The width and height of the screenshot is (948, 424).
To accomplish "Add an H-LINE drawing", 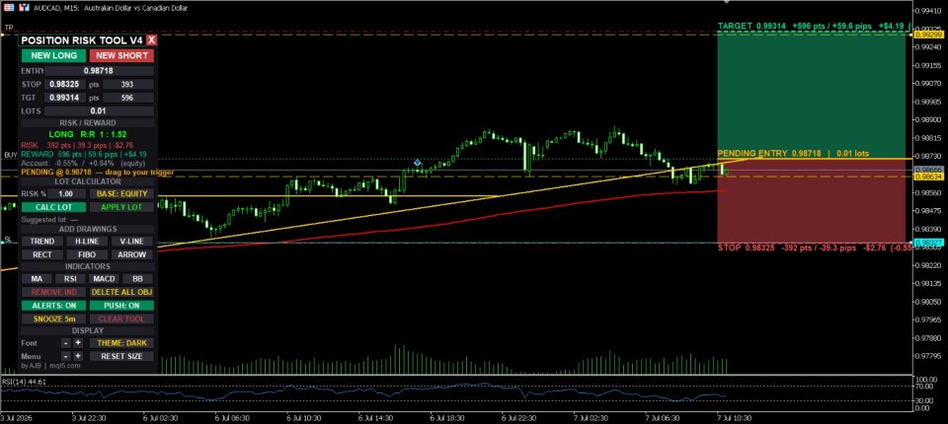I will [x=87, y=241].
